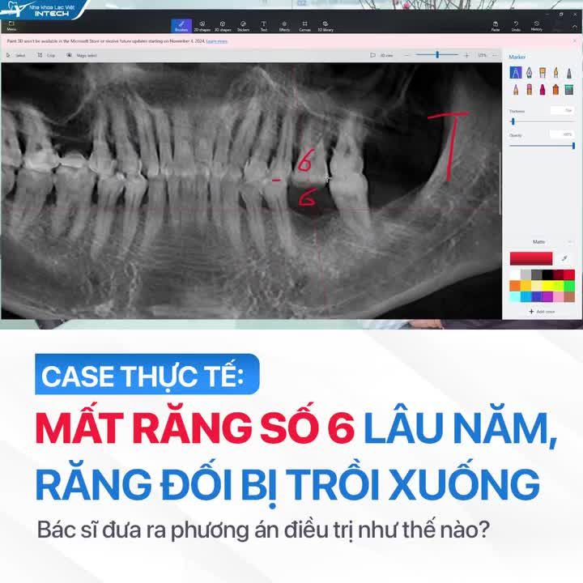
Task: Click the Thickness value field
Action: (x=563, y=110)
